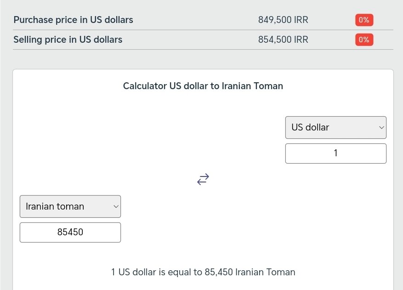403x290 pixels.
Task: Select the Iranian toman label in the selector
Action: (54, 206)
